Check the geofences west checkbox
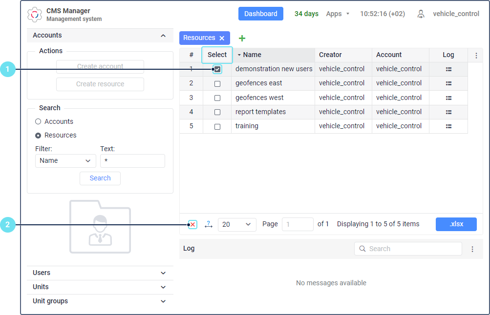The width and height of the screenshot is (490, 315). pos(217,98)
